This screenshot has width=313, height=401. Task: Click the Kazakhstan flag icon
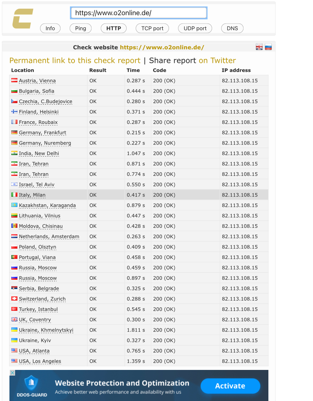click(14, 205)
